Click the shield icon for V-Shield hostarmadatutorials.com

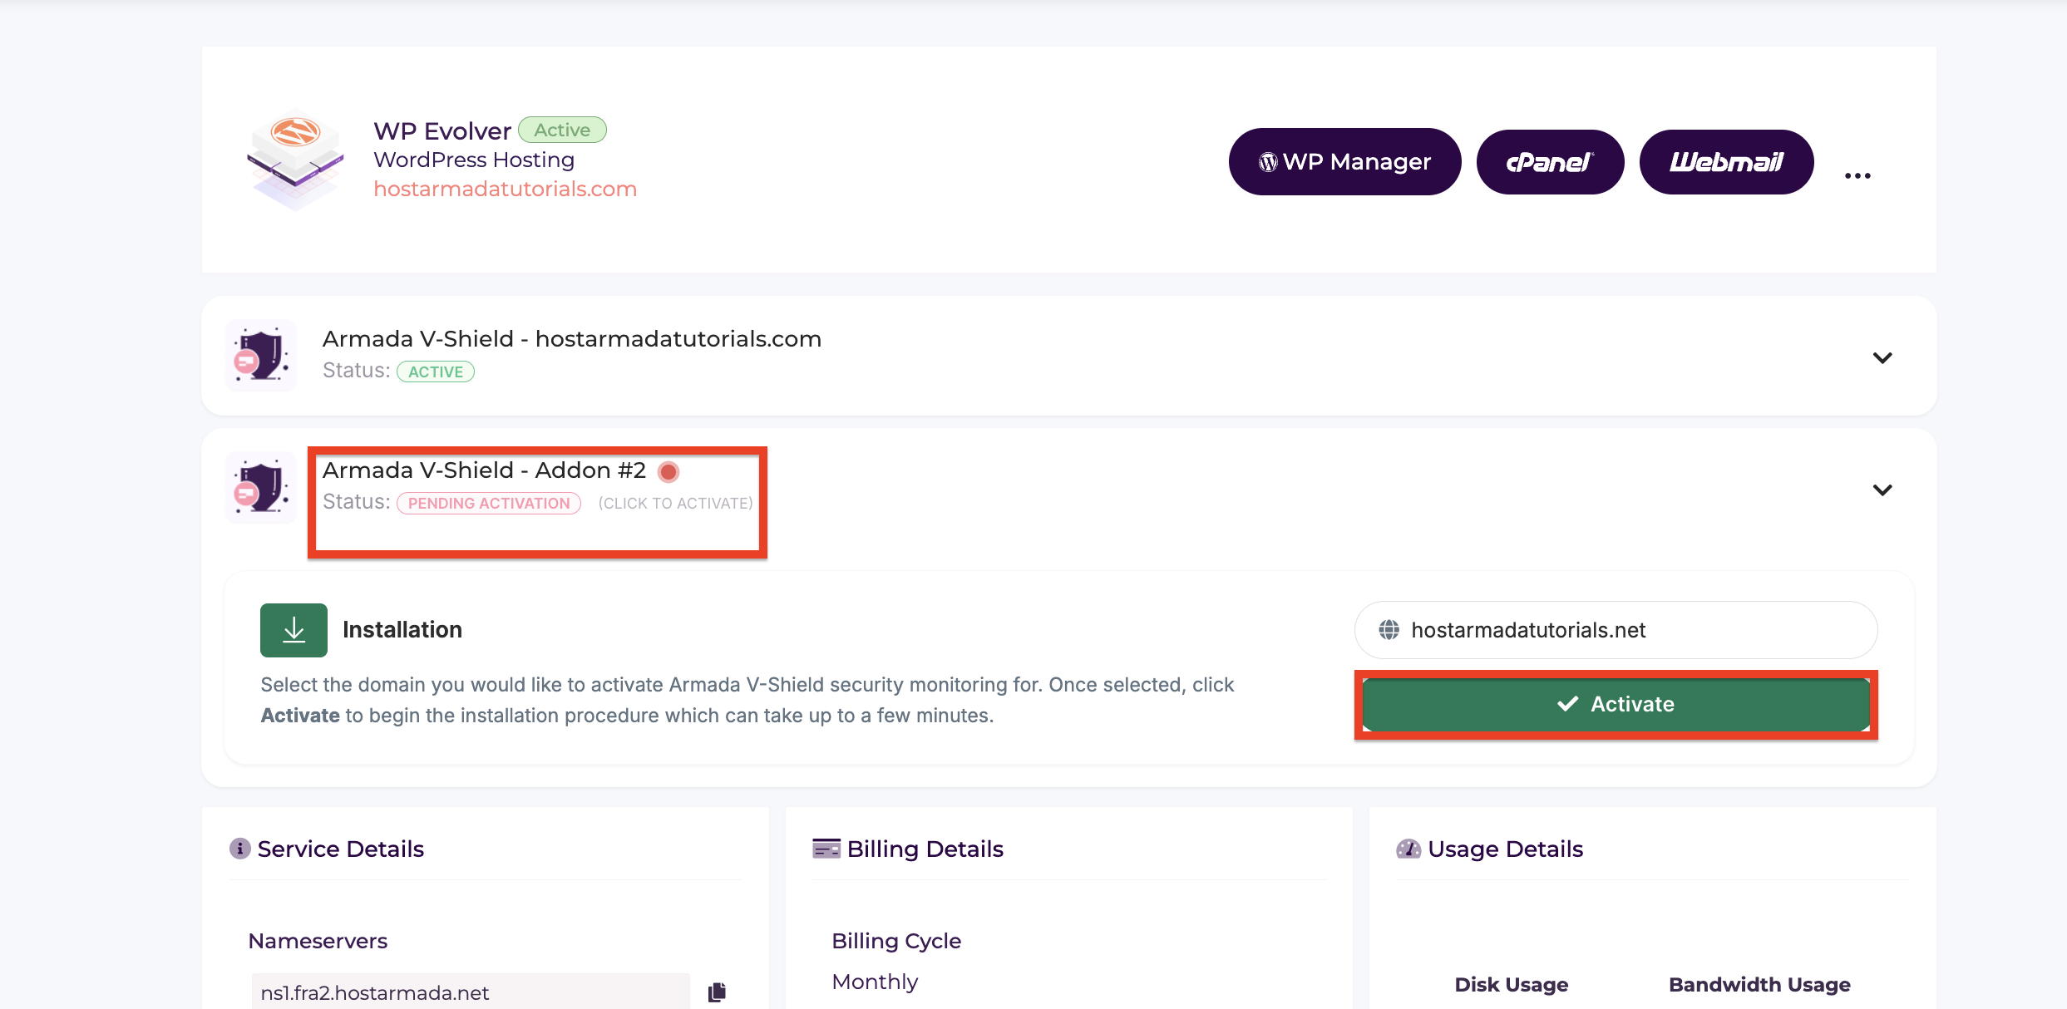click(261, 356)
